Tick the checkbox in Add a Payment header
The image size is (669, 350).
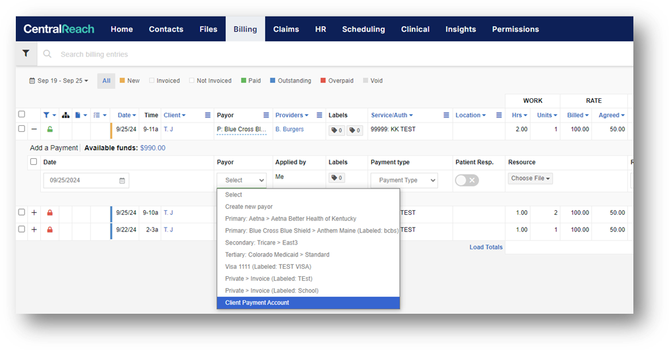pos(34,161)
